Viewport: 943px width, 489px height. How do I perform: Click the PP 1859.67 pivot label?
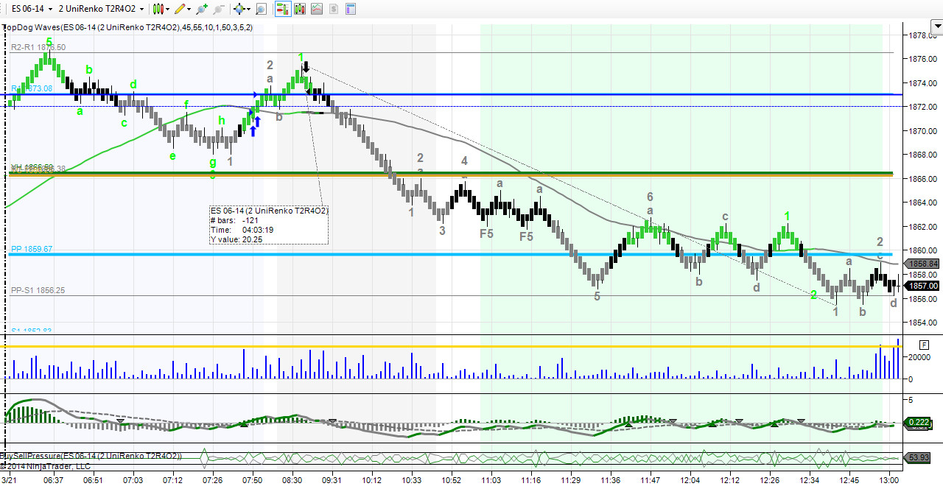click(x=32, y=250)
